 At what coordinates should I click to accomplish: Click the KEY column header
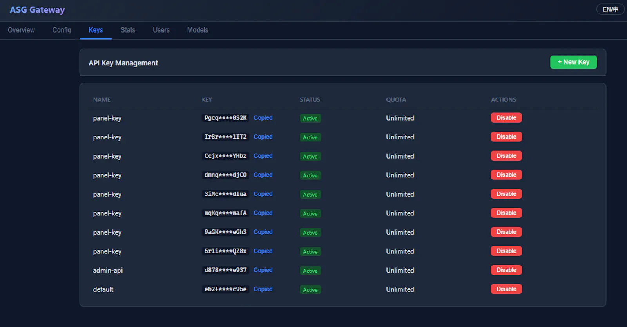[207, 100]
